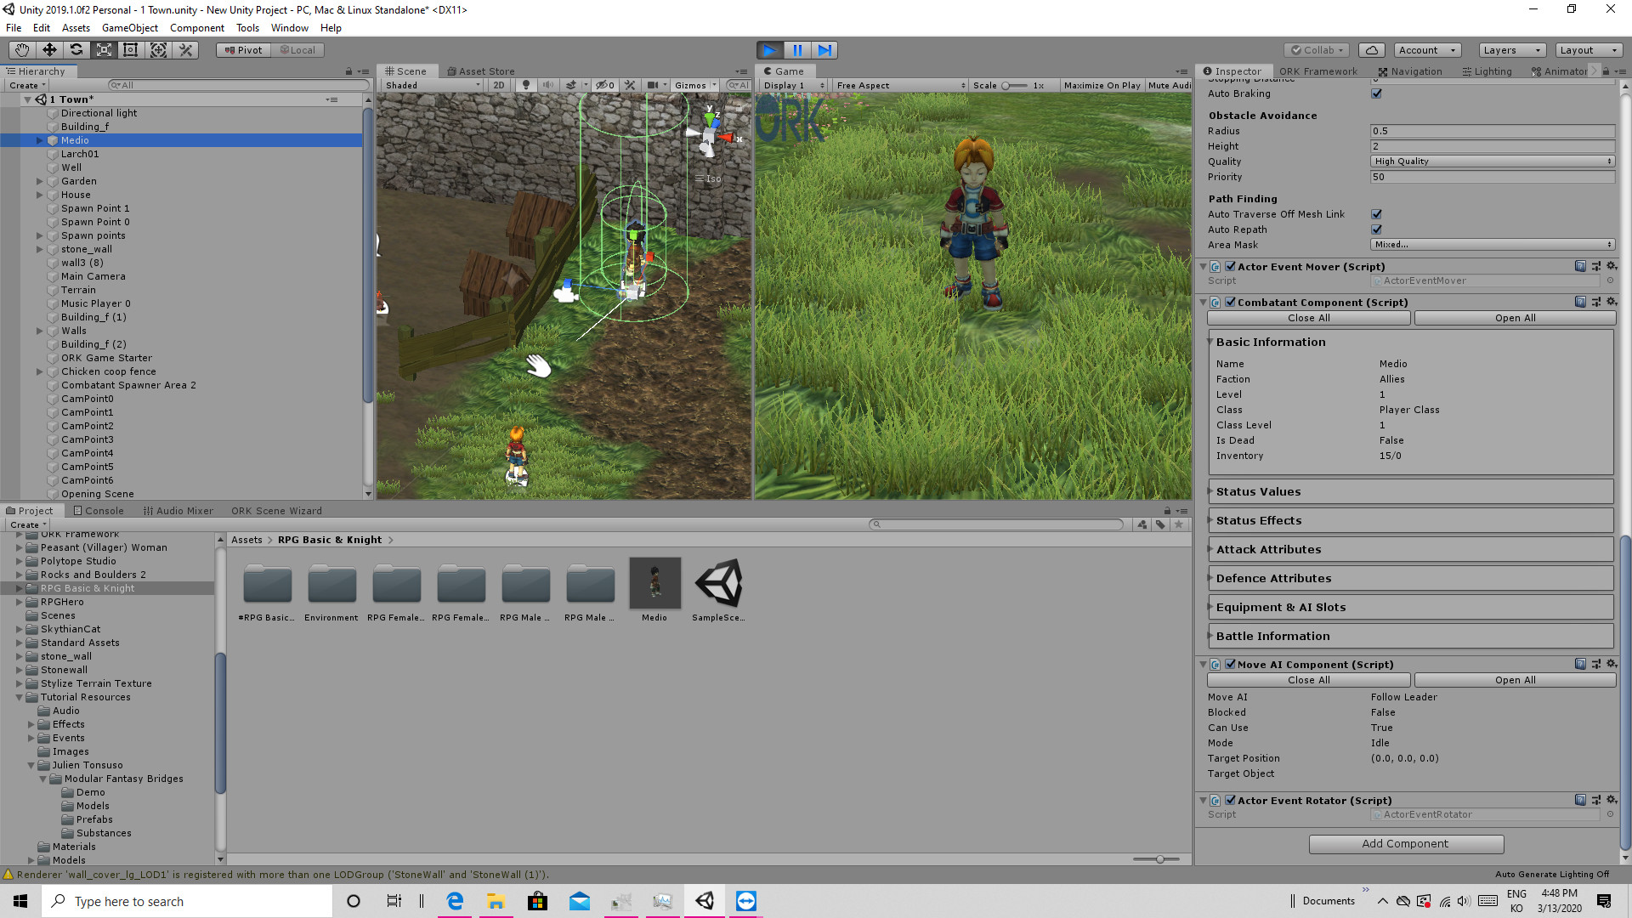This screenshot has height=918, width=1632.
Task: Open the Component menu
Action: 197,28
